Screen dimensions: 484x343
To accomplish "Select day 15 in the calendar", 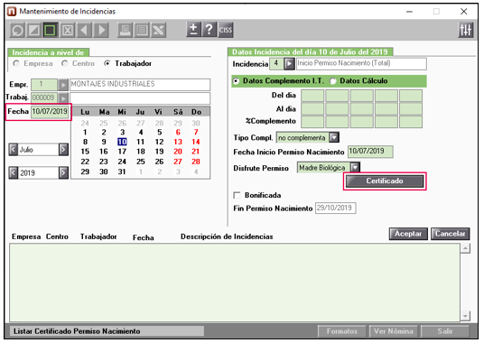I will pos(85,152).
